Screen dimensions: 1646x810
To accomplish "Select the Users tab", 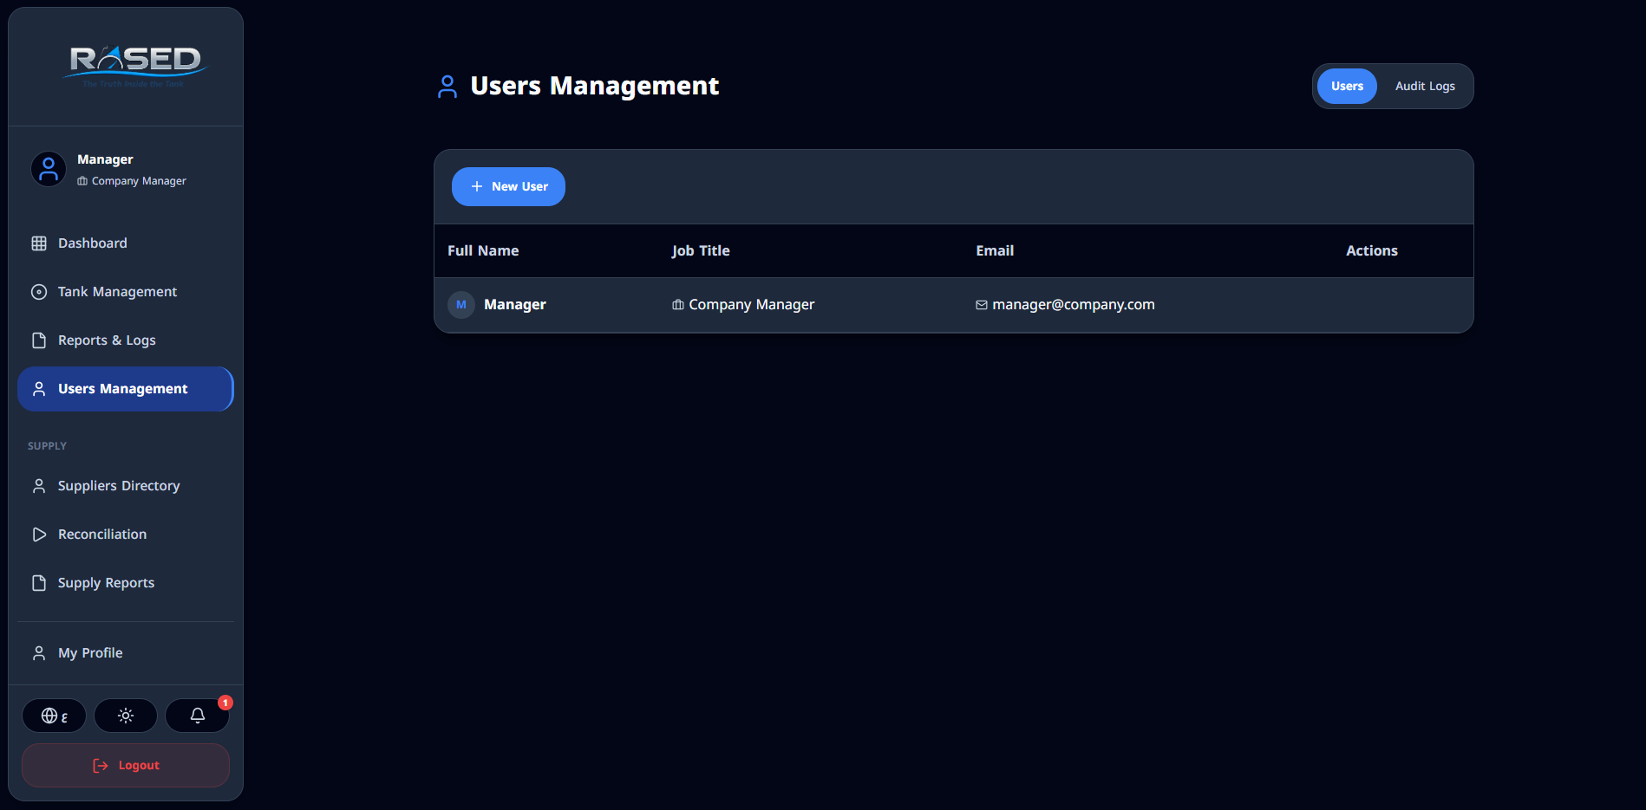I will click(x=1347, y=87).
